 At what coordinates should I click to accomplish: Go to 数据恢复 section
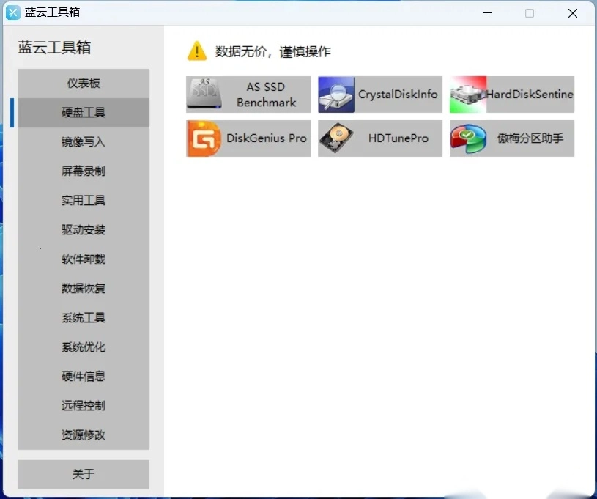83,288
